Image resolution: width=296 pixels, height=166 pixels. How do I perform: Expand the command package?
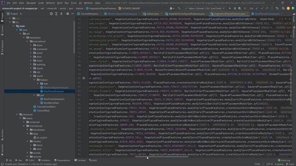coord(31,49)
